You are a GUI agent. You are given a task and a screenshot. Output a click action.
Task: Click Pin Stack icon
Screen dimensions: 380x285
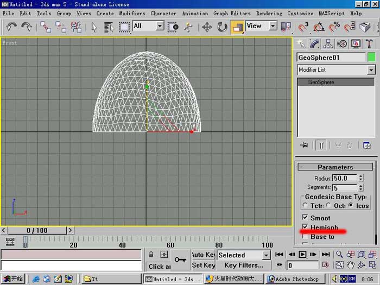click(x=304, y=145)
